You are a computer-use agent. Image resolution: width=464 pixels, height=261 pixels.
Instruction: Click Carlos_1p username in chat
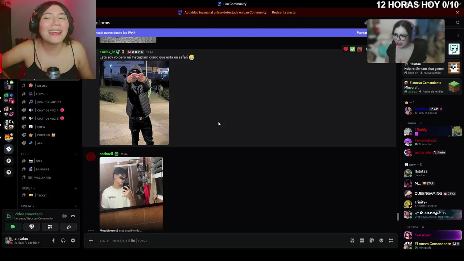point(107,52)
